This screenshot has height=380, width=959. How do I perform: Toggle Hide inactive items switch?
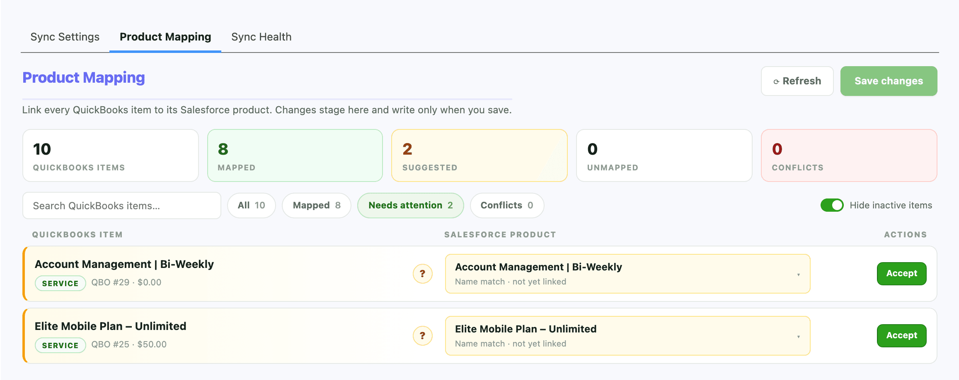click(832, 205)
